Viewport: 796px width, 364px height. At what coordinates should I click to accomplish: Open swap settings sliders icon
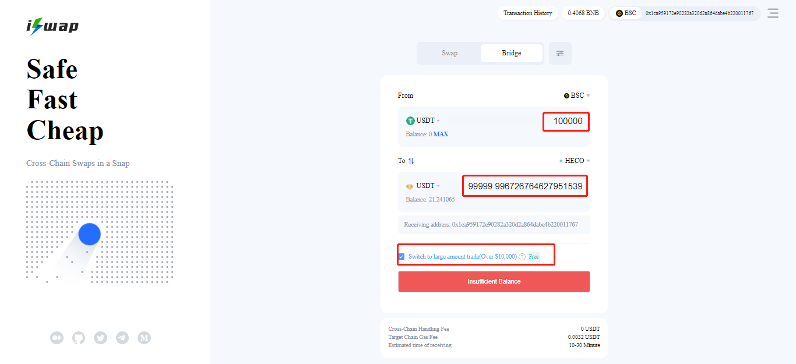(x=560, y=53)
